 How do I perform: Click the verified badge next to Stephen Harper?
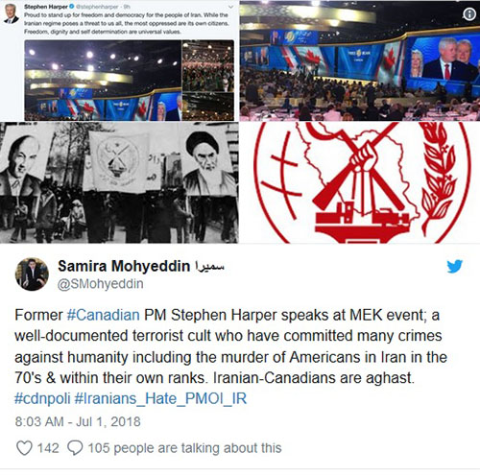pos(72,7)
